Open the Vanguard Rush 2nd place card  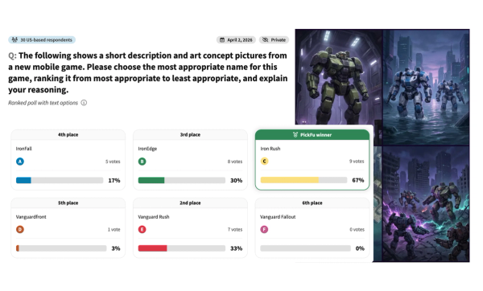pyautogui.click(x=190, y=228)
